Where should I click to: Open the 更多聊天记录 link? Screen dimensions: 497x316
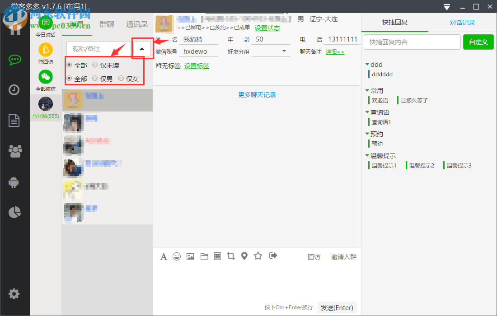point(257,94)
